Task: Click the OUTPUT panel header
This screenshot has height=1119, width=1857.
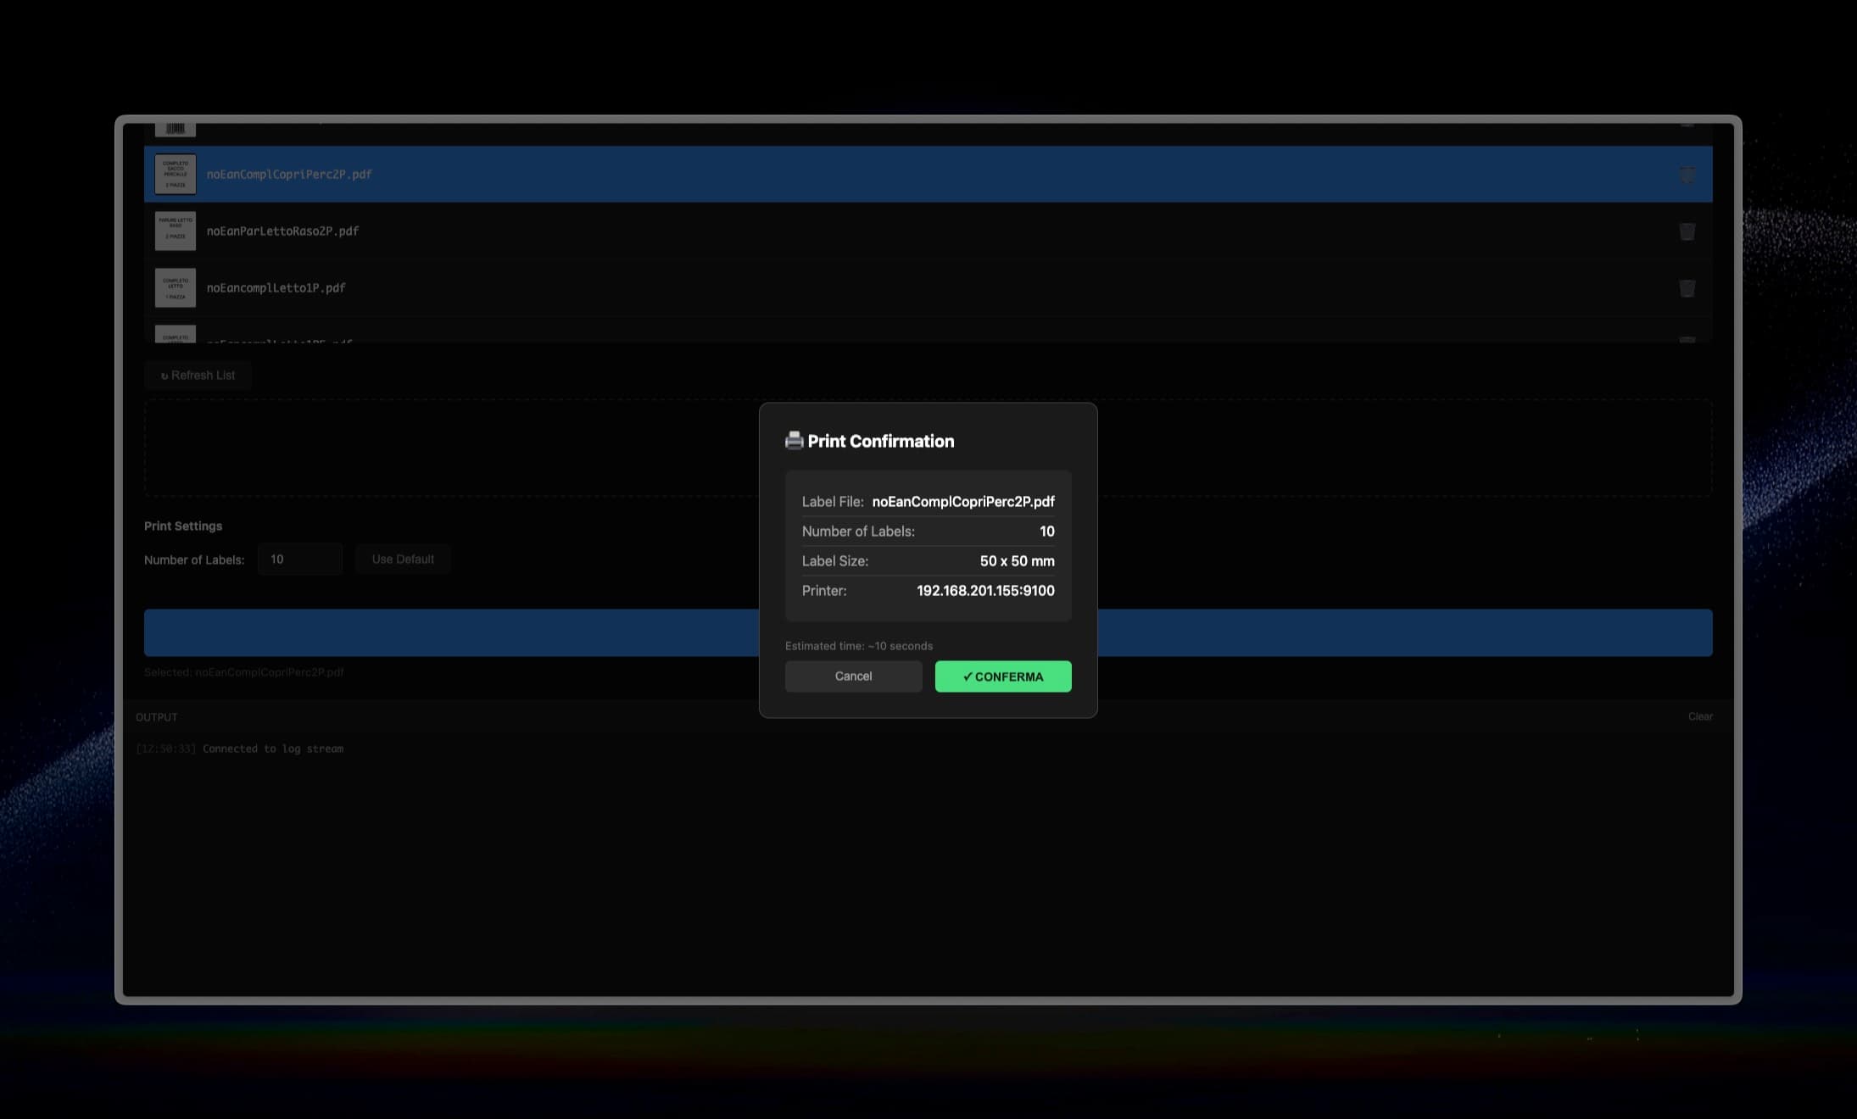Action: coord(157,717)
